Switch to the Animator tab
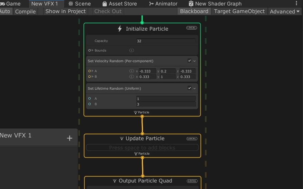303x189 pixels. pyautogui.click(x=163, y=4)
